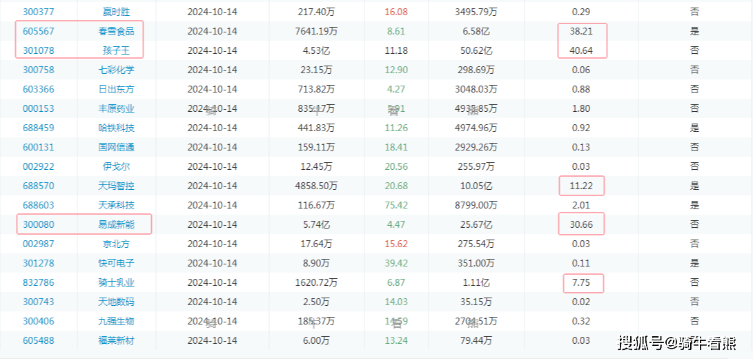Viewport: 753px width, 359px height.
Task: Open stock code 688570 link
Action: coord(39,186)
